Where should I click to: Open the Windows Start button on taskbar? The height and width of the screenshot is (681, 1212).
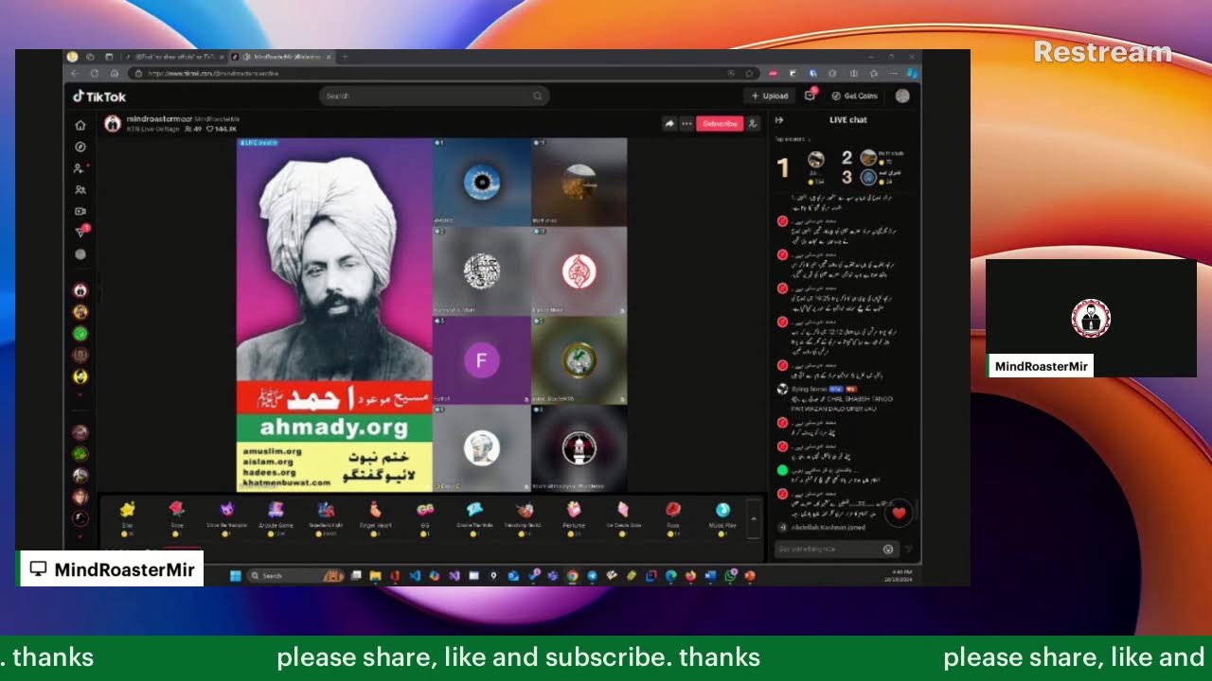coord(235,575)
